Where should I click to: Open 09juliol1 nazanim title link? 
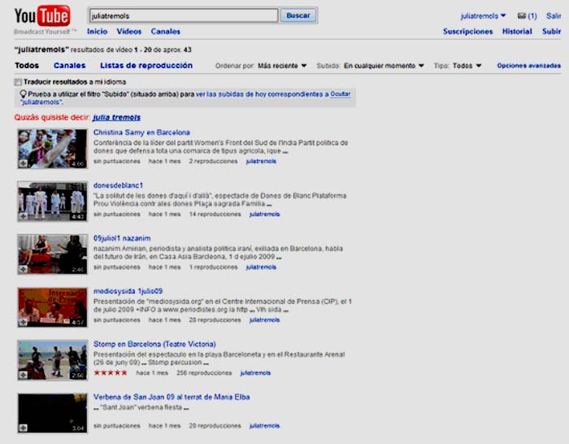pos(122,238)
